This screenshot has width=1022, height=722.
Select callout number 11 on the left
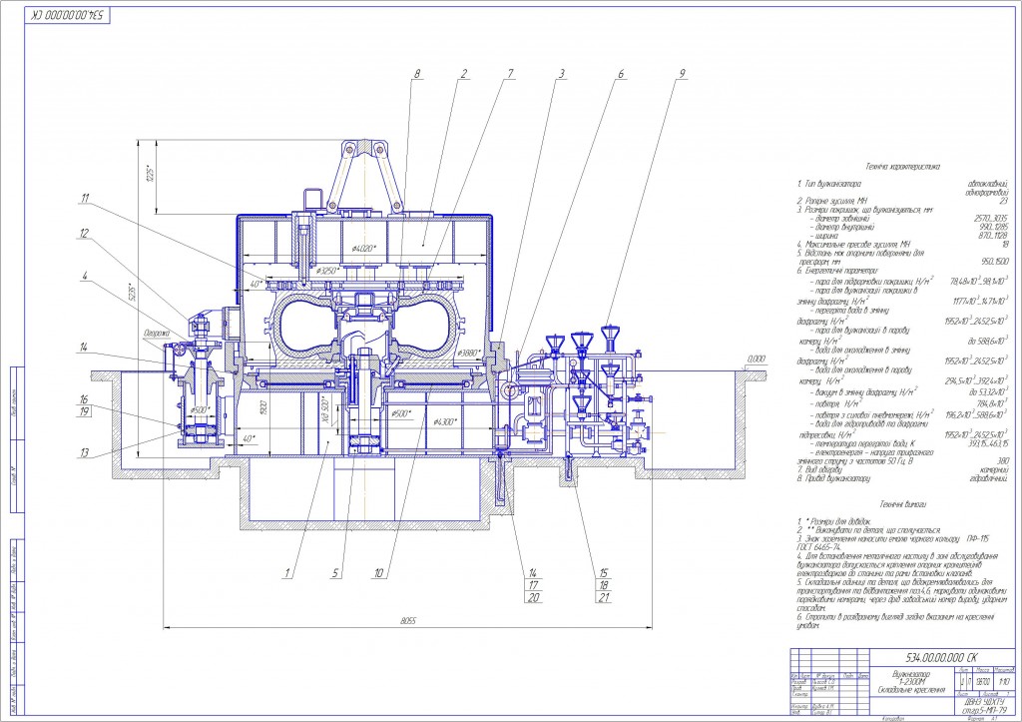(85, 199)
